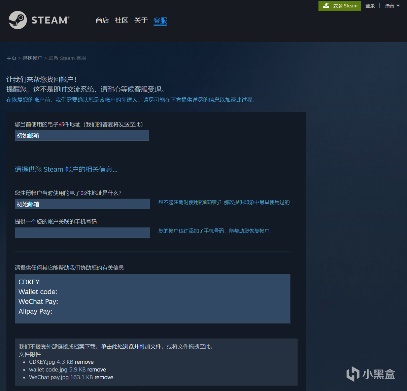407x391 pixels.
Task: Open the 登录 link
Action: point(370,6)
